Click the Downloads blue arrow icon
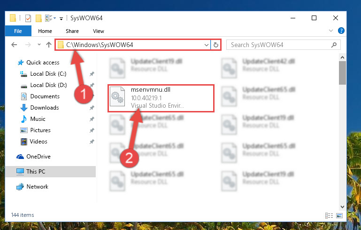361x230 pixels. click(24, 108)
